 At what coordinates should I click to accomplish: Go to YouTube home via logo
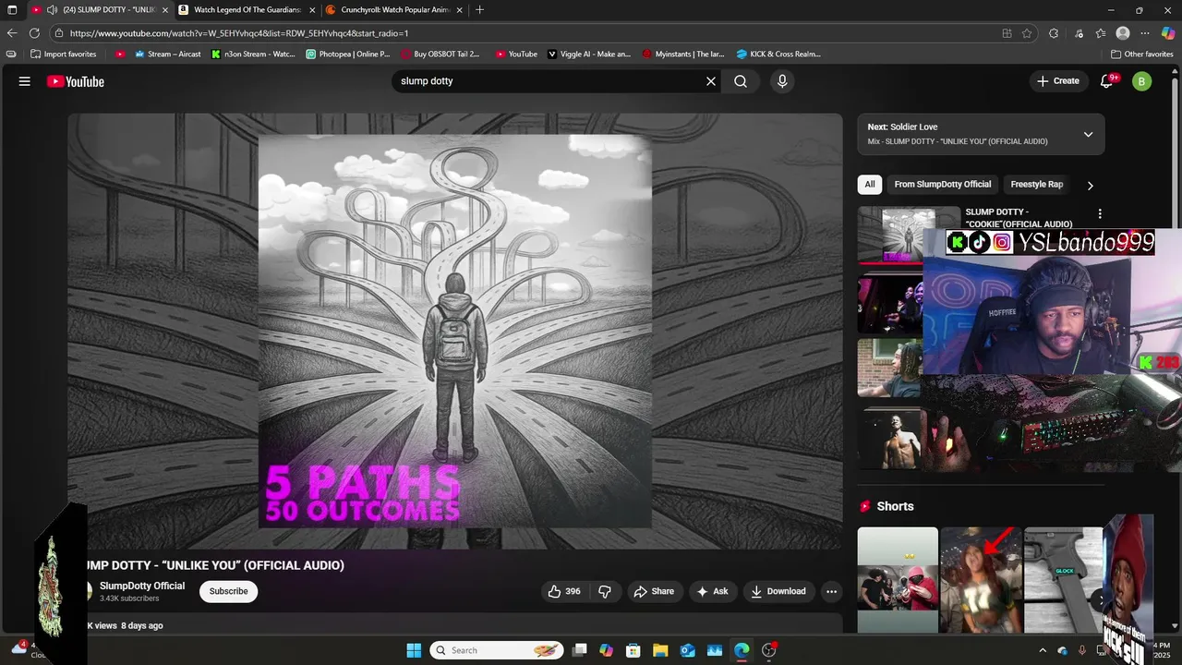(x=76, y=81)
